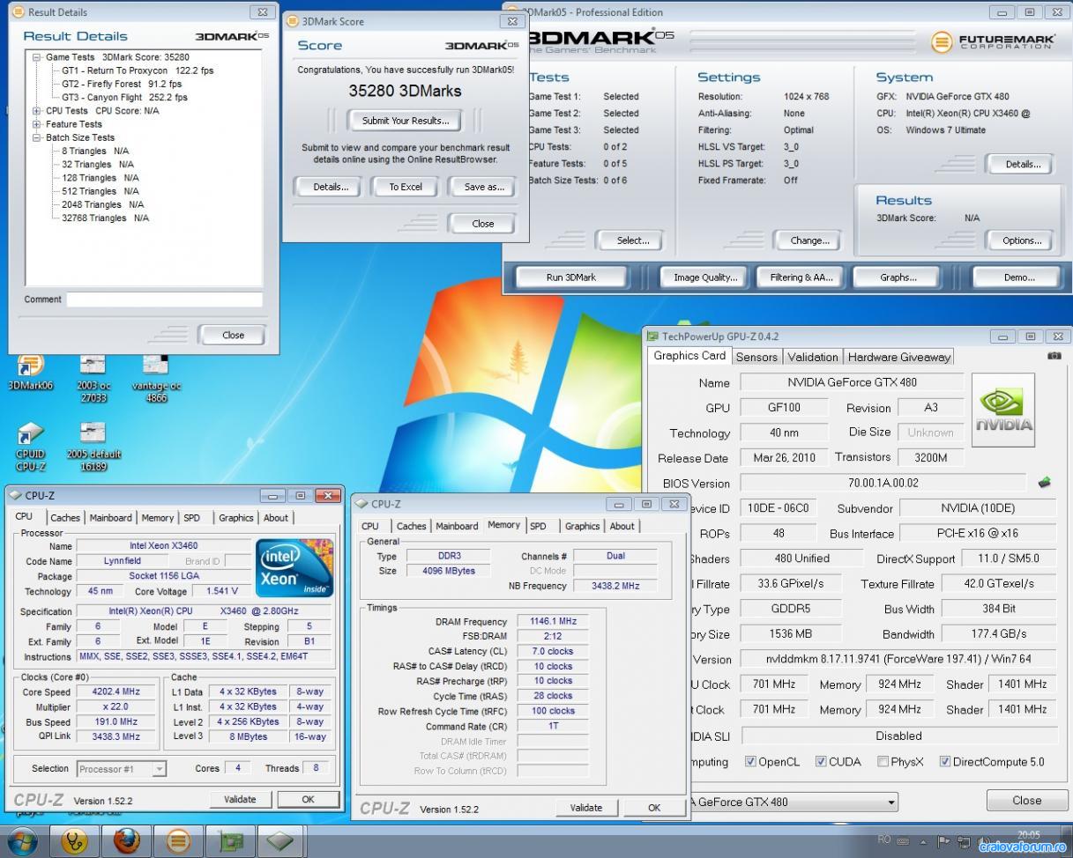This screenshot has height=858, width=1073.
Task: Open the GPU-Z graphics card dropdown
Action: click(891, 803)
